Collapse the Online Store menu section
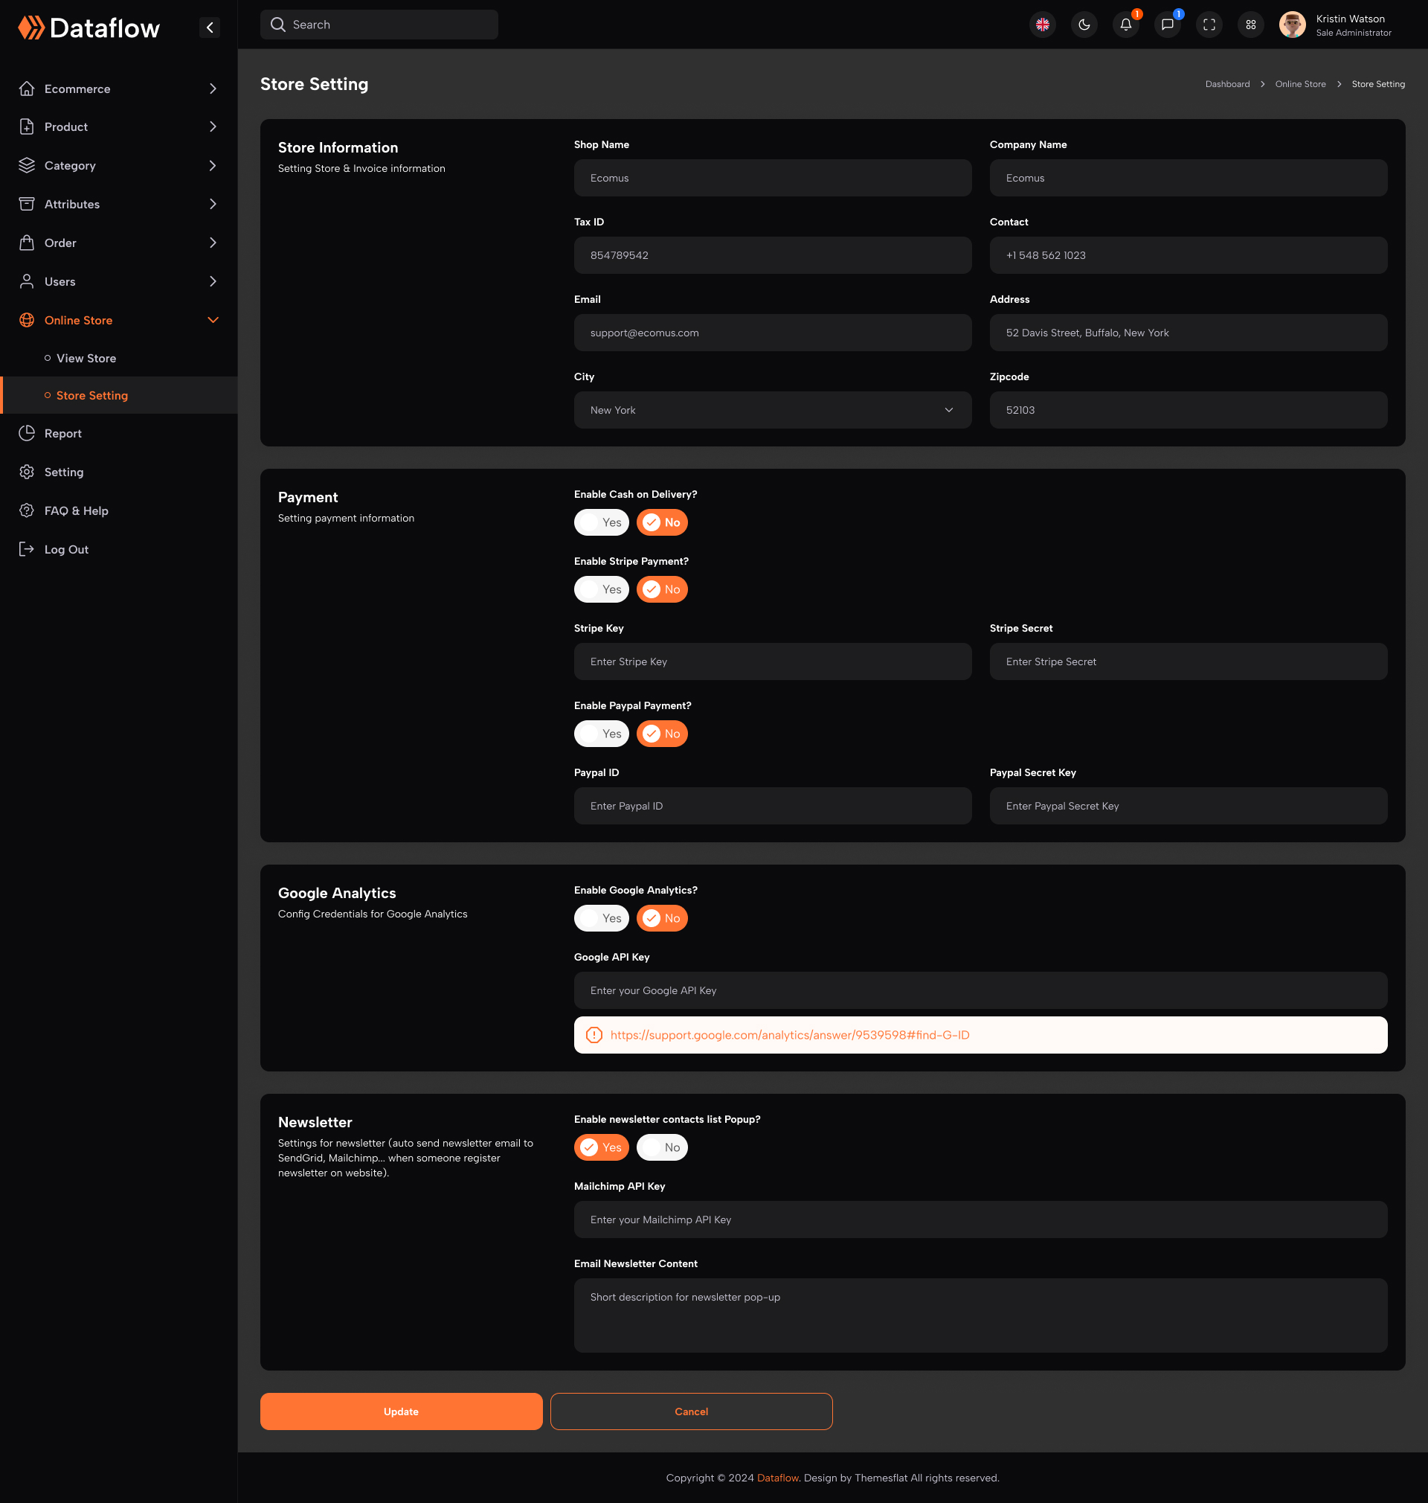The image size is (1428, 1503). point(213,320)
